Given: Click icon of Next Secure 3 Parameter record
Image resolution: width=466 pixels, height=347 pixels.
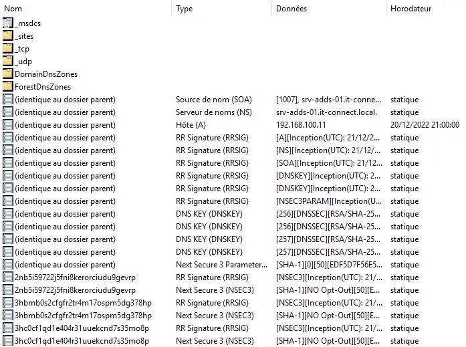Looking at the screenshot, I should tap(8, 264).
